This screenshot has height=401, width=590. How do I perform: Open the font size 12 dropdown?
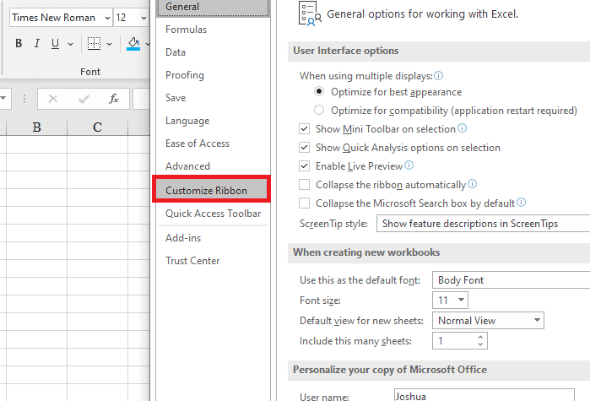pos(143,18)
